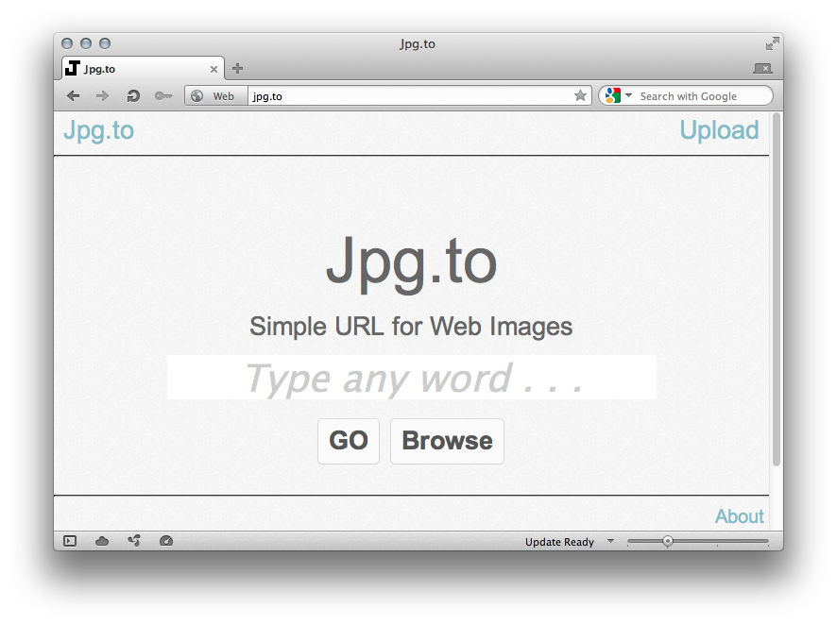837x625 pixels.
Task: Follow the Upload link
Action: click(719, 130)
